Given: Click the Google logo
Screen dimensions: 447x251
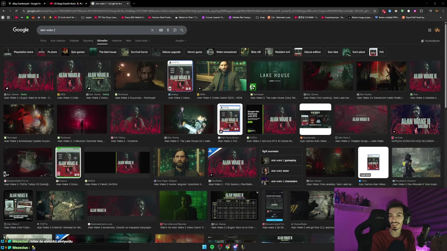Looking at the screenshot, I should 21,30.
